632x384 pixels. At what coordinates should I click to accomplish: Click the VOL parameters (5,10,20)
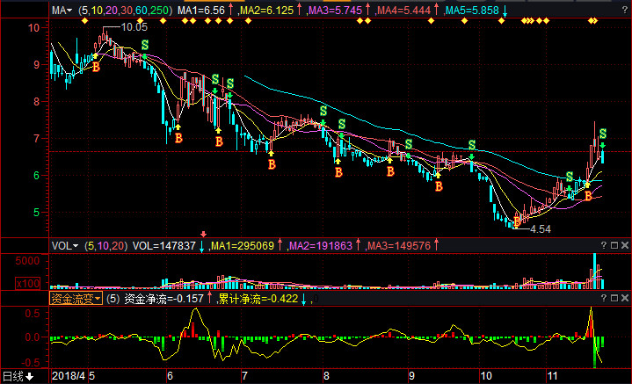(106, 246)
